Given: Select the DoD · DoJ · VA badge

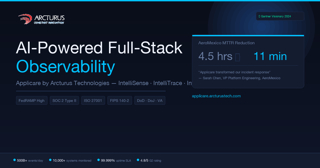Looking at the screenshot, I should [150, 101].
